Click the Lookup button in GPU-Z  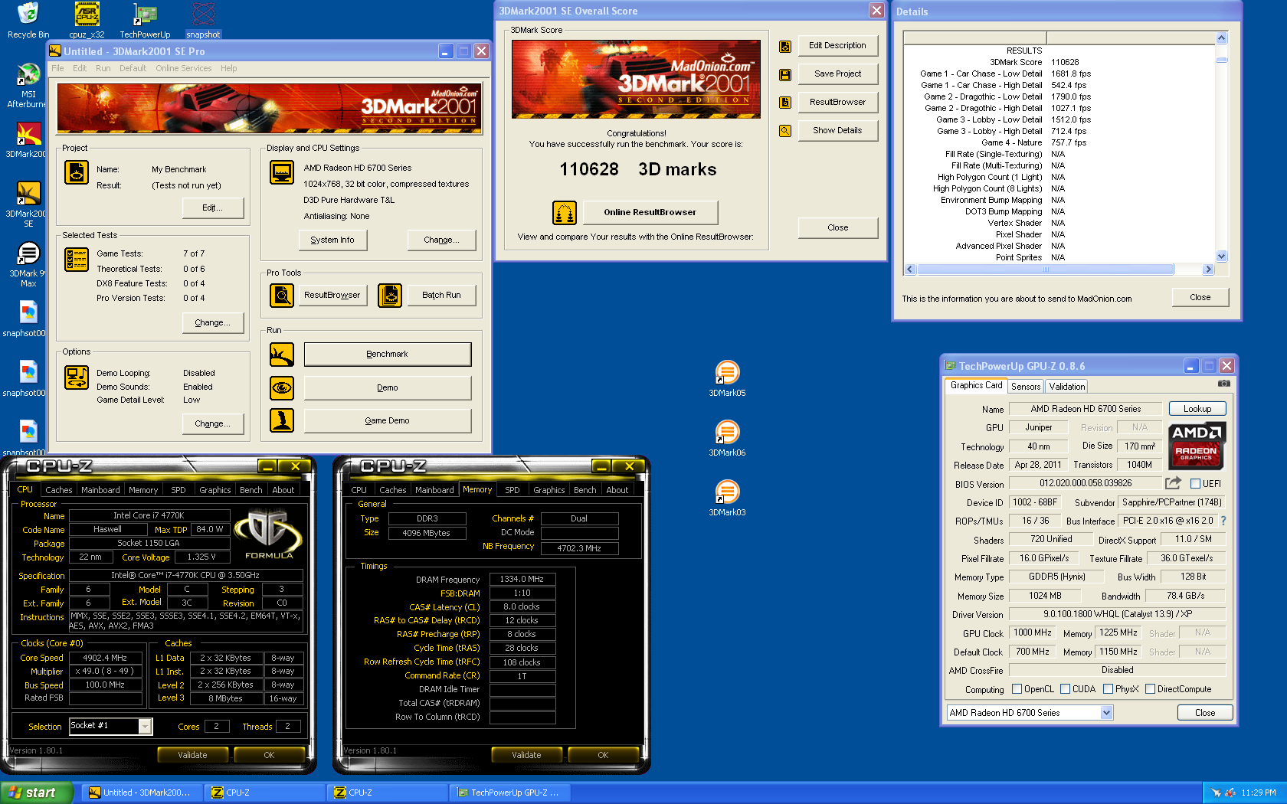[1197, 409]
